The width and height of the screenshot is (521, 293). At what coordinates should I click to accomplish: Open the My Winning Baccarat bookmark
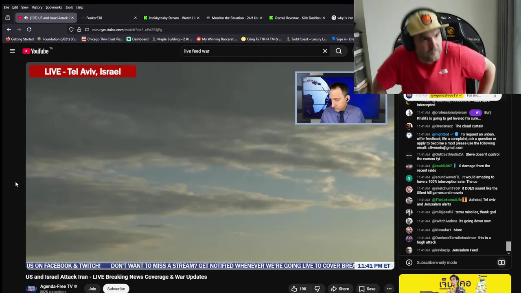[x=217, y=39]
